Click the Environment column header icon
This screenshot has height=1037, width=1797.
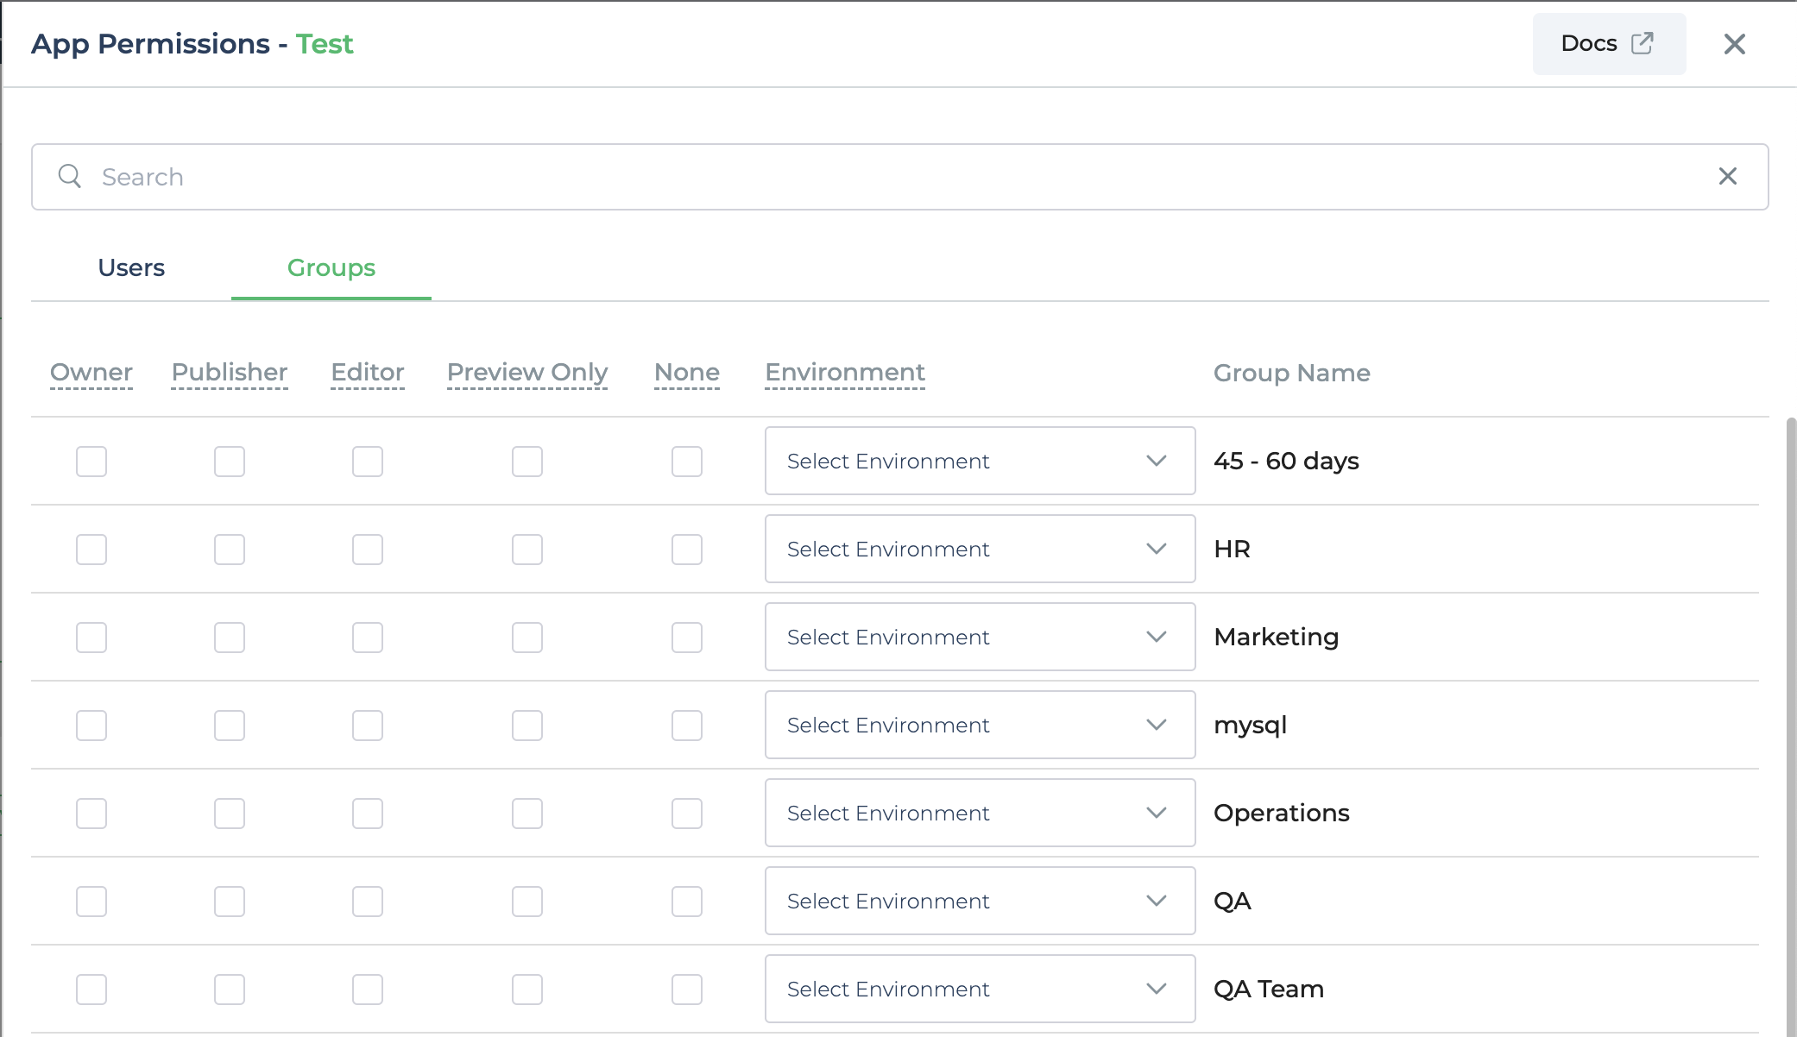845,372
